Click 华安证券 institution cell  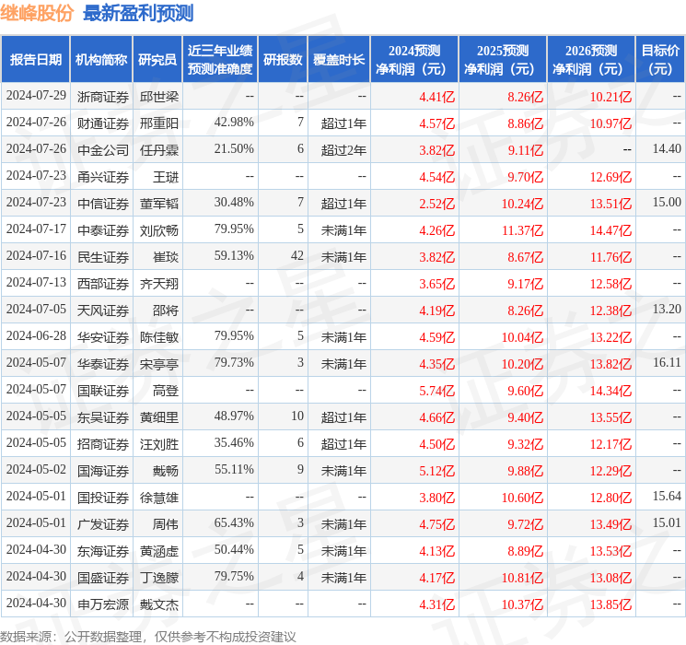coord(103,336)
